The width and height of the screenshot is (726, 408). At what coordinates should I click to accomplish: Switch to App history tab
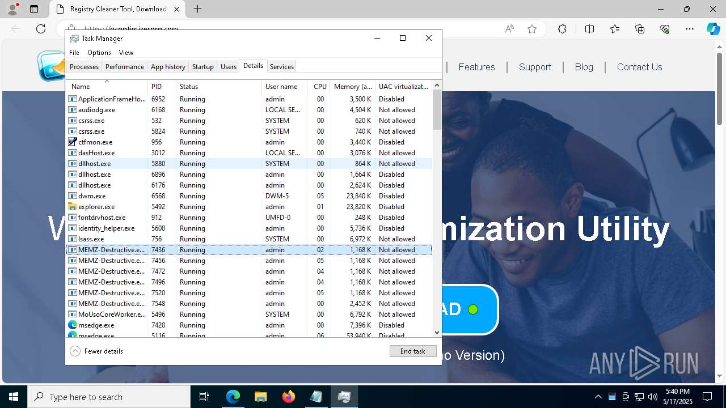[x=168, y=66]
